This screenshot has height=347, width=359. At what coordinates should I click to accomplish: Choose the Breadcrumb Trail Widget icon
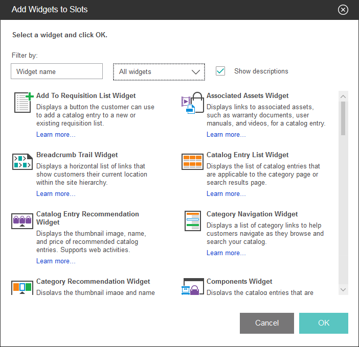tap(23, 161)
